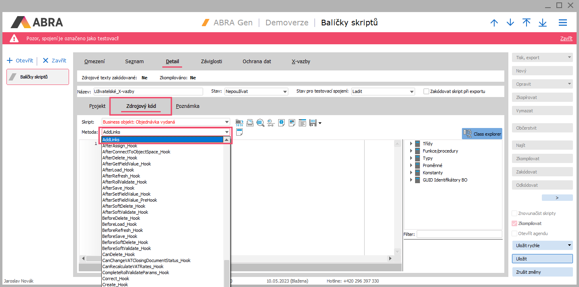
Task: Click the magnifier search icon in script toolbar
Action: click(260, 122)
